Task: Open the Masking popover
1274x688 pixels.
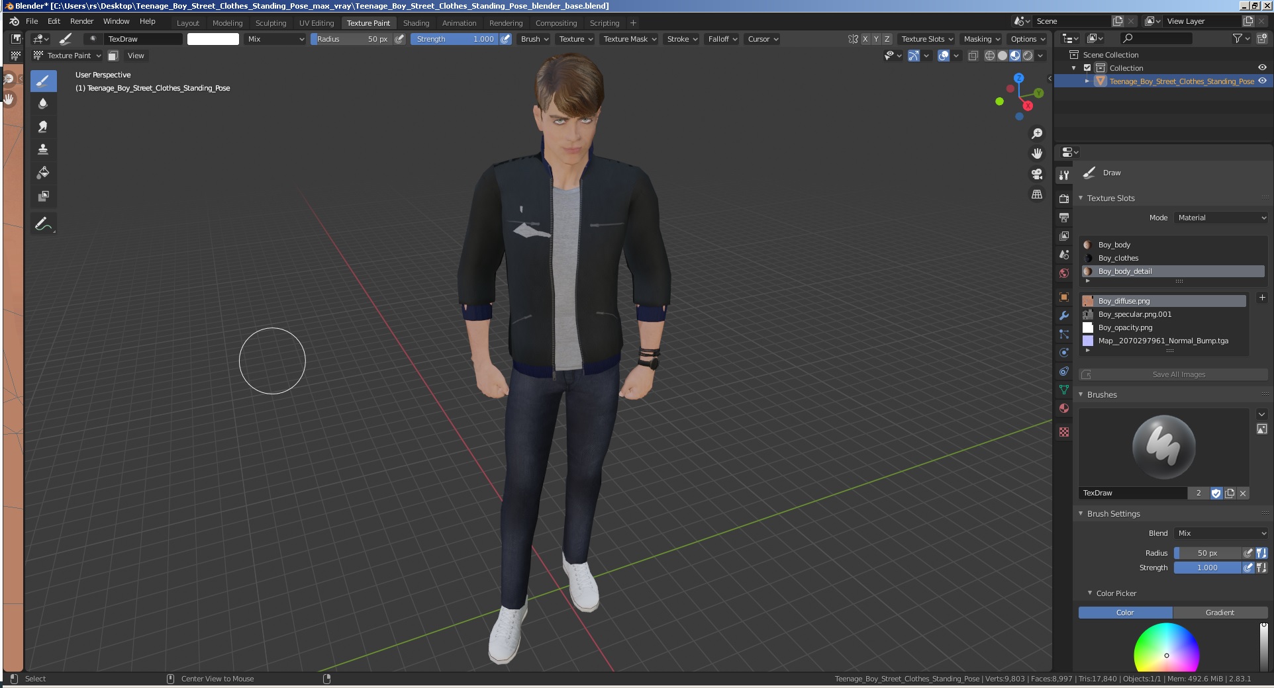Action: point(982,39)
